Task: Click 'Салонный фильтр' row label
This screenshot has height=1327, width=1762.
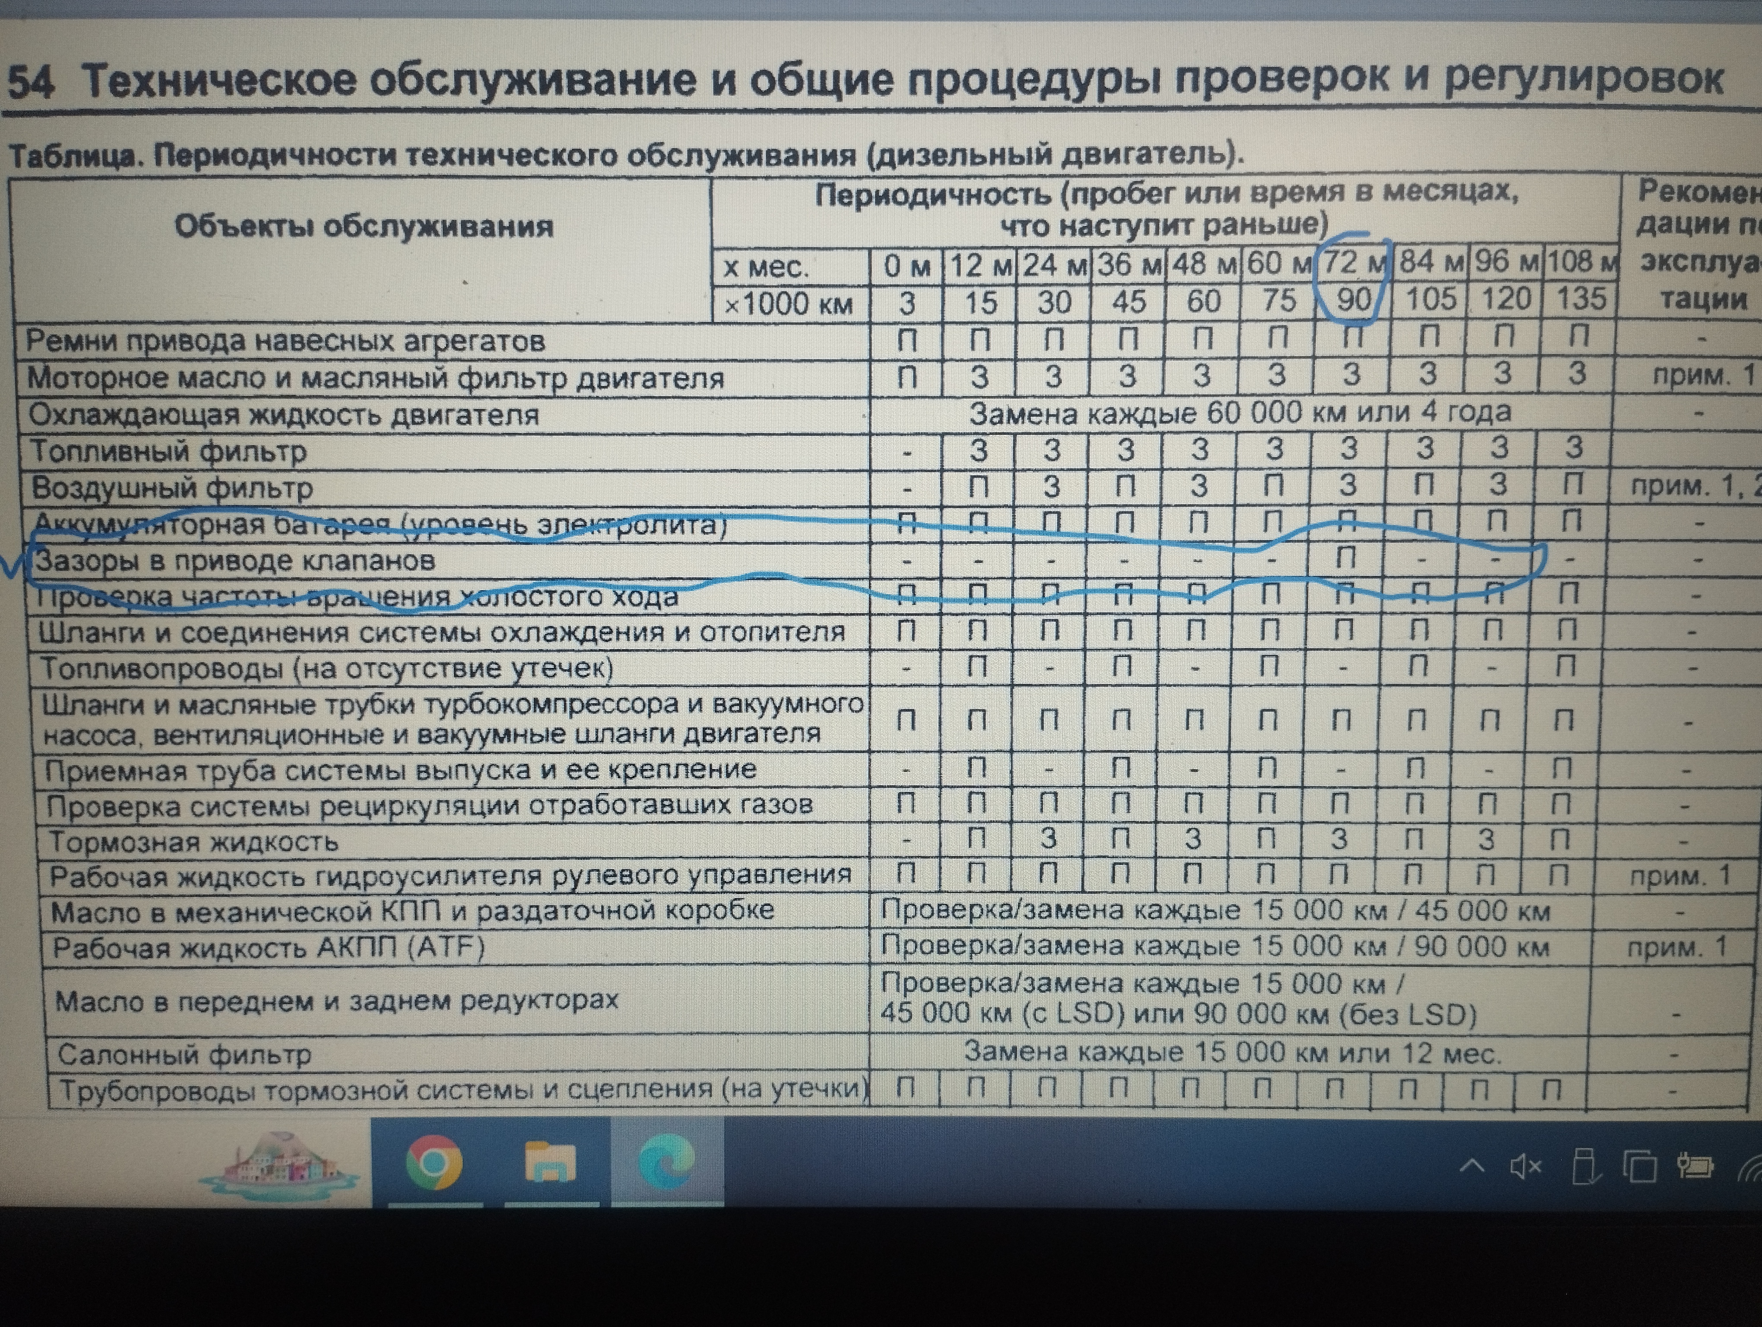Action: pyautogui.click(x=184, y=1054)
